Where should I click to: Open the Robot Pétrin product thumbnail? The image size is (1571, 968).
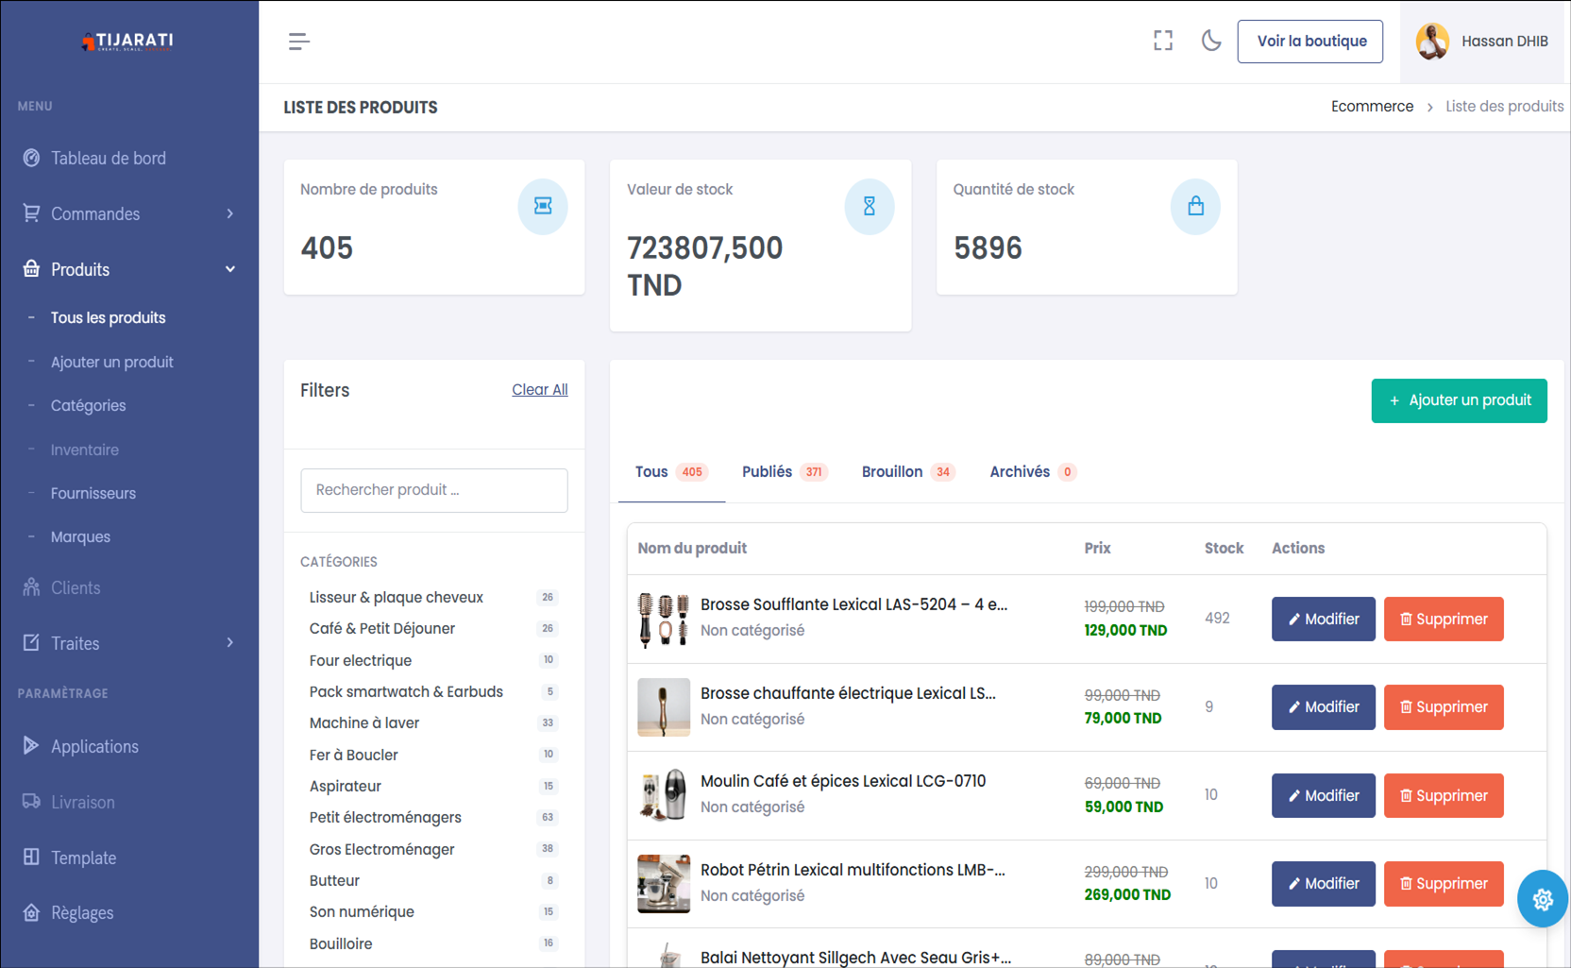[x=664, y=884]
